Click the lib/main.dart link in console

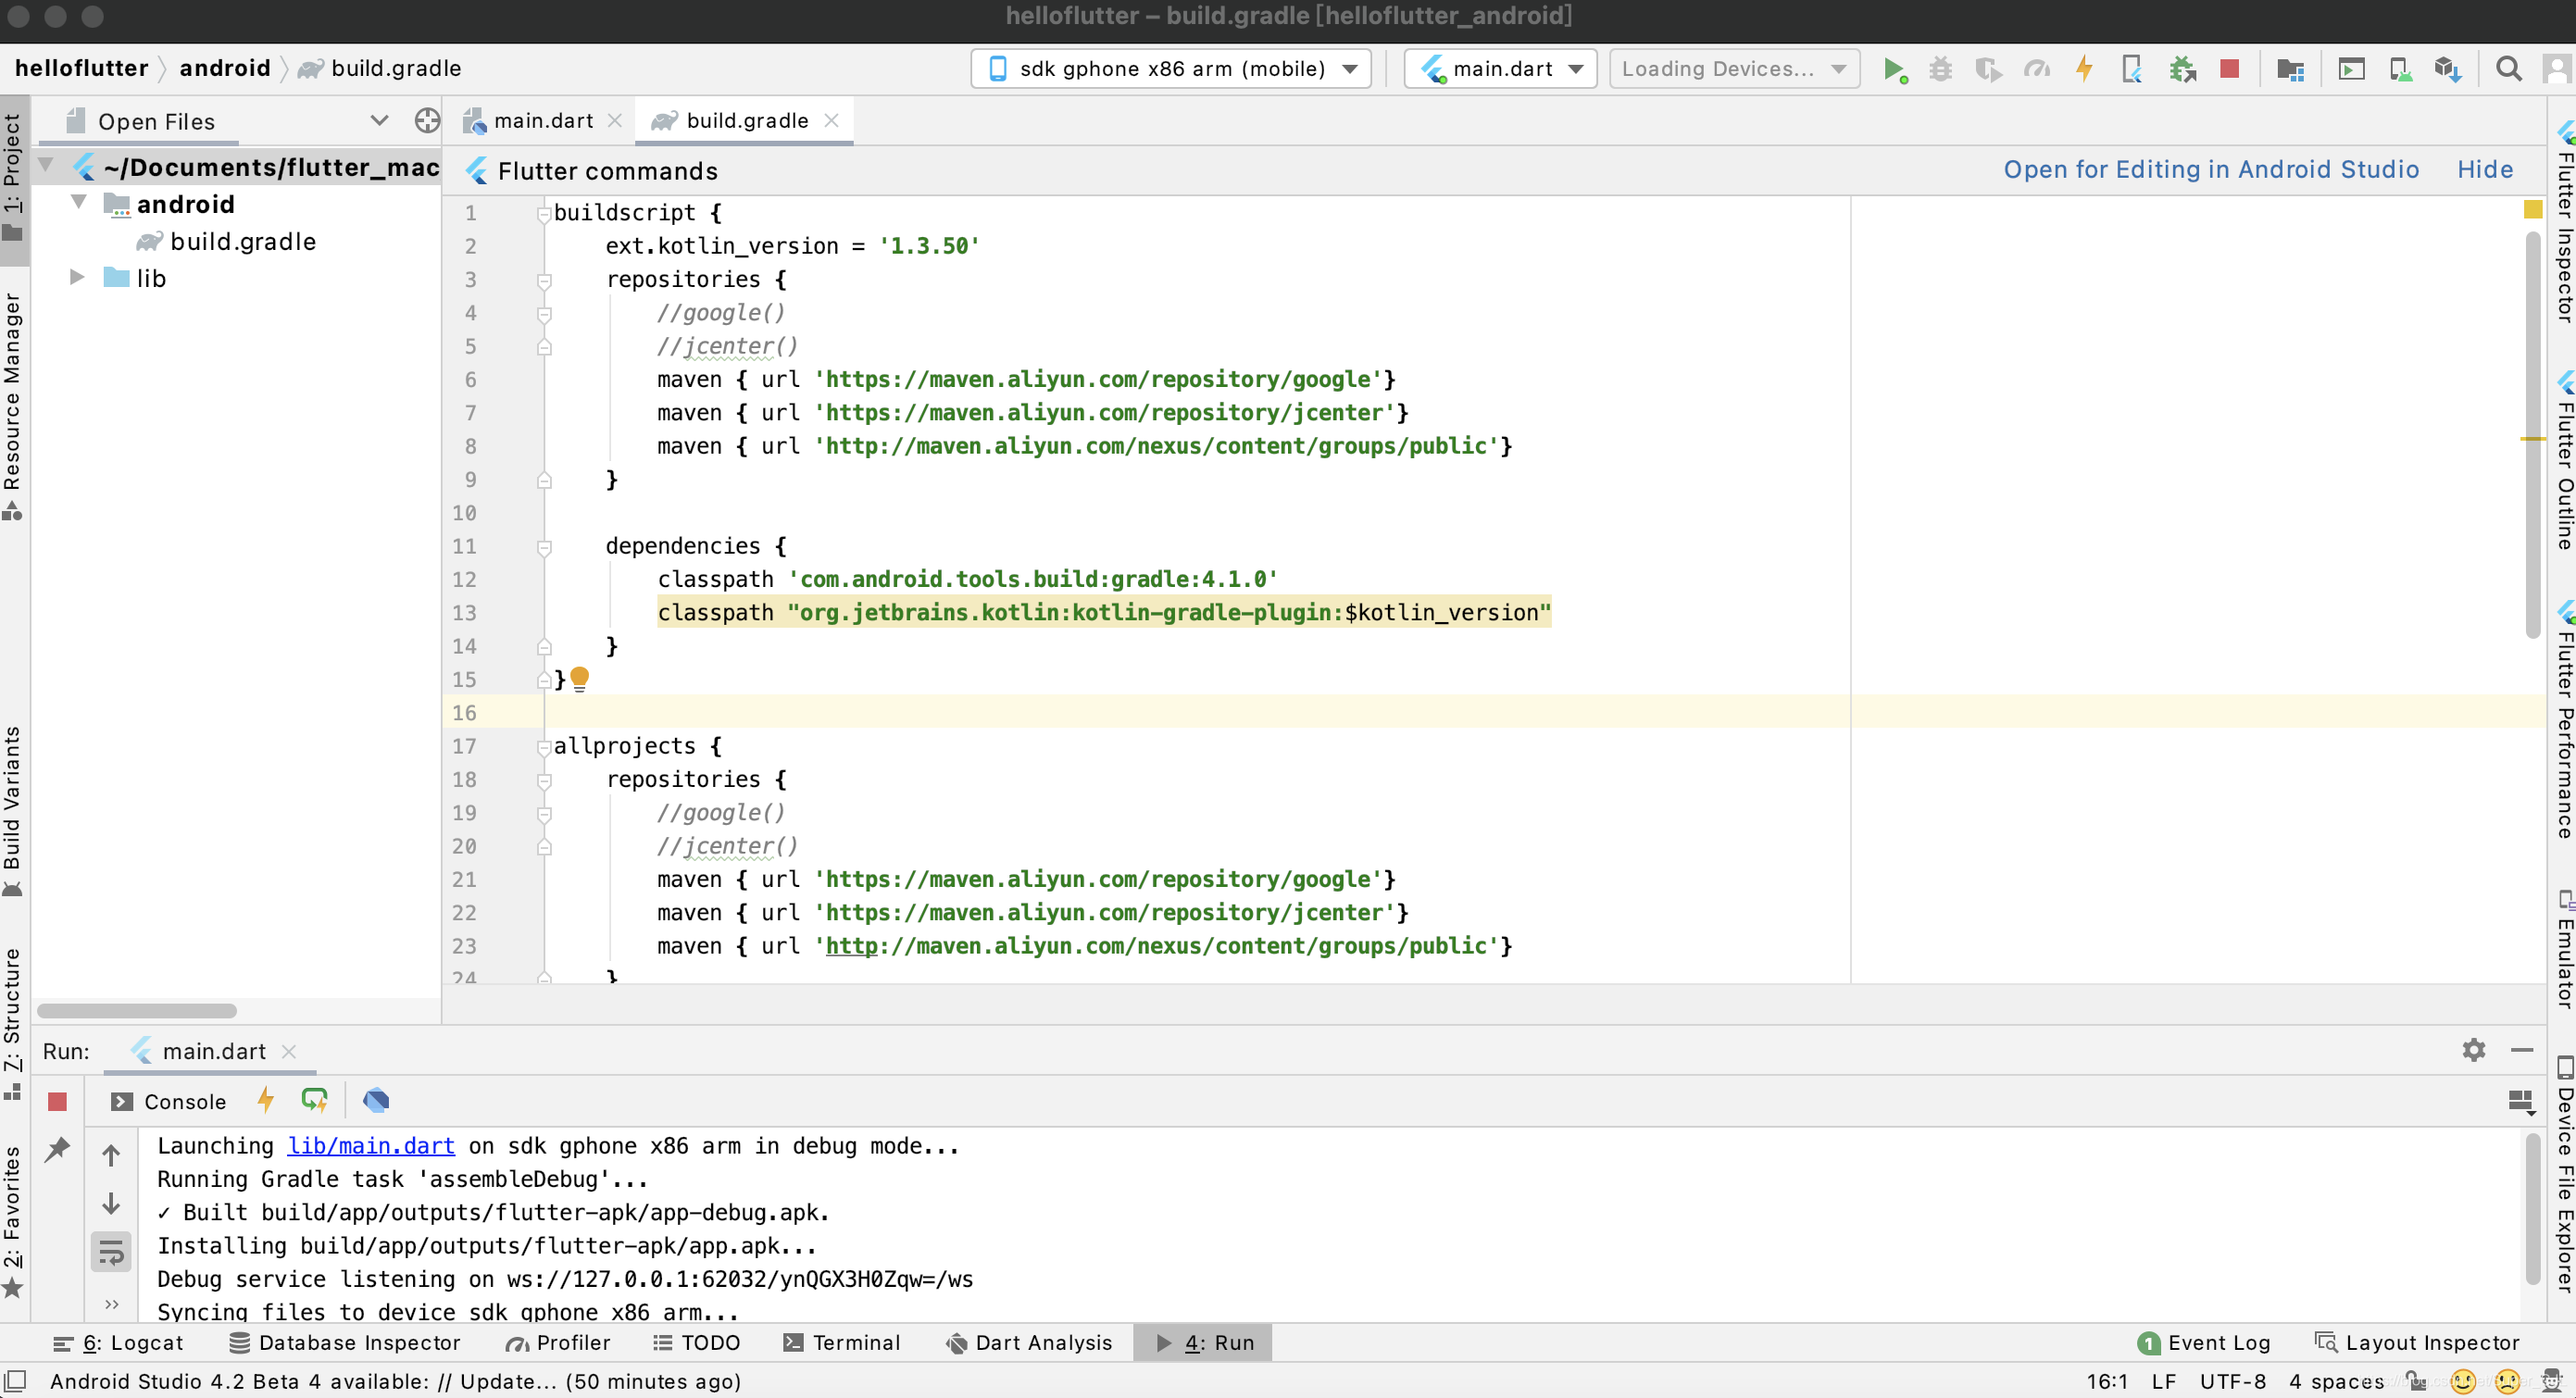(x=370, y=1146)
